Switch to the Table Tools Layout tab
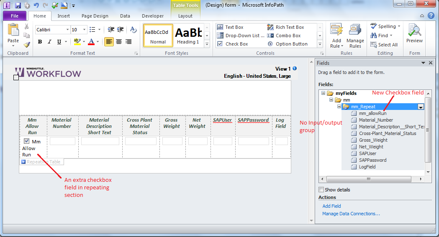The height and width of the screenshot is (237, 439). tap(185, 16)
